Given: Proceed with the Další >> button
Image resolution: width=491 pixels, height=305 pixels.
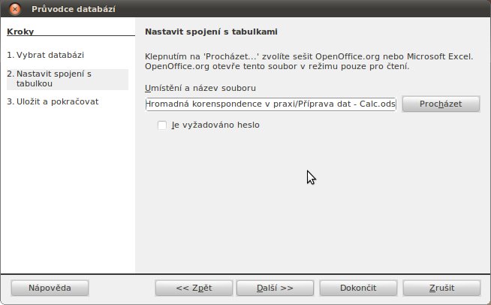Looking at the screenshot, I should [x=275, y=288].
